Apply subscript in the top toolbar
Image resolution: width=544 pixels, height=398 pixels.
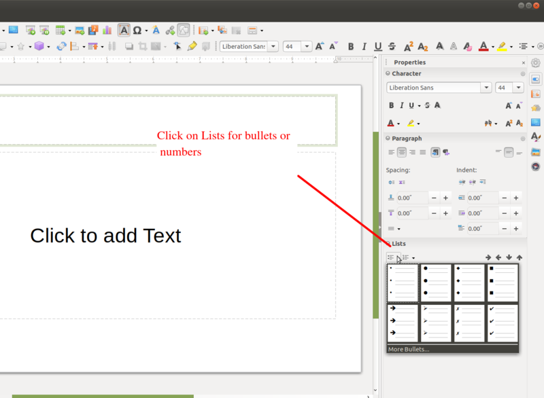click(x=422, y=46)
